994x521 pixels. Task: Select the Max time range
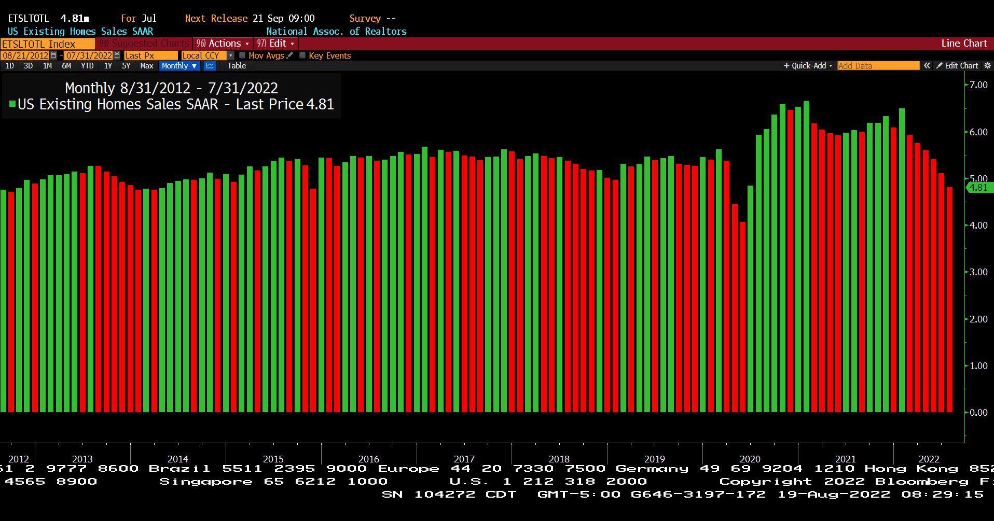click(147, 66)
